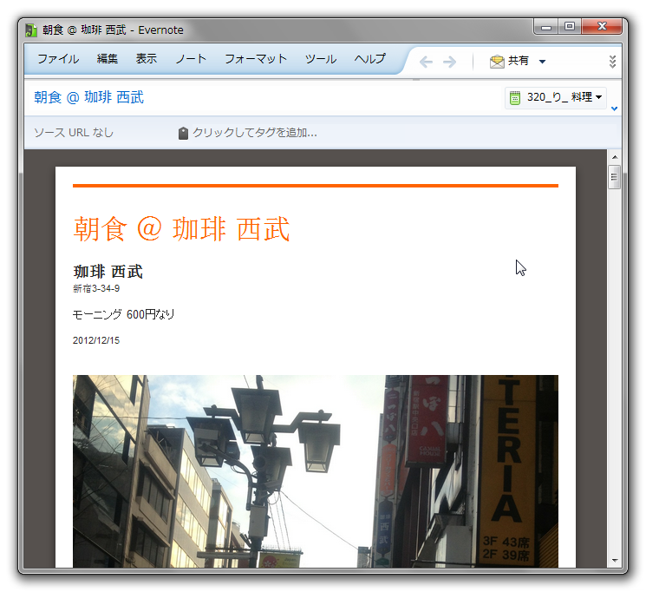Click ソース URL なし field
Image resolution: width=646 pixels, height=592 pixels.
pos(74,133)
